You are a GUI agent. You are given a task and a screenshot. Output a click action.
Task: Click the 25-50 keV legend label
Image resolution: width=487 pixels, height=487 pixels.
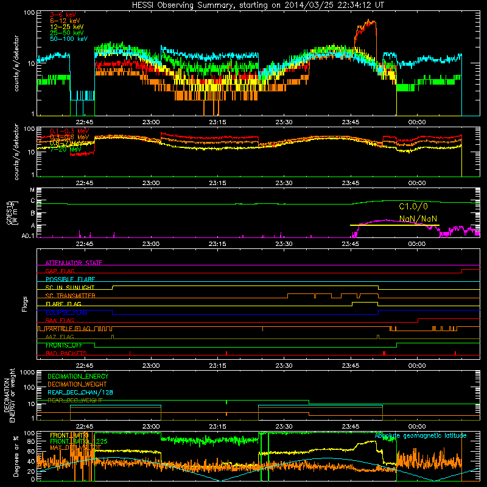67,33
